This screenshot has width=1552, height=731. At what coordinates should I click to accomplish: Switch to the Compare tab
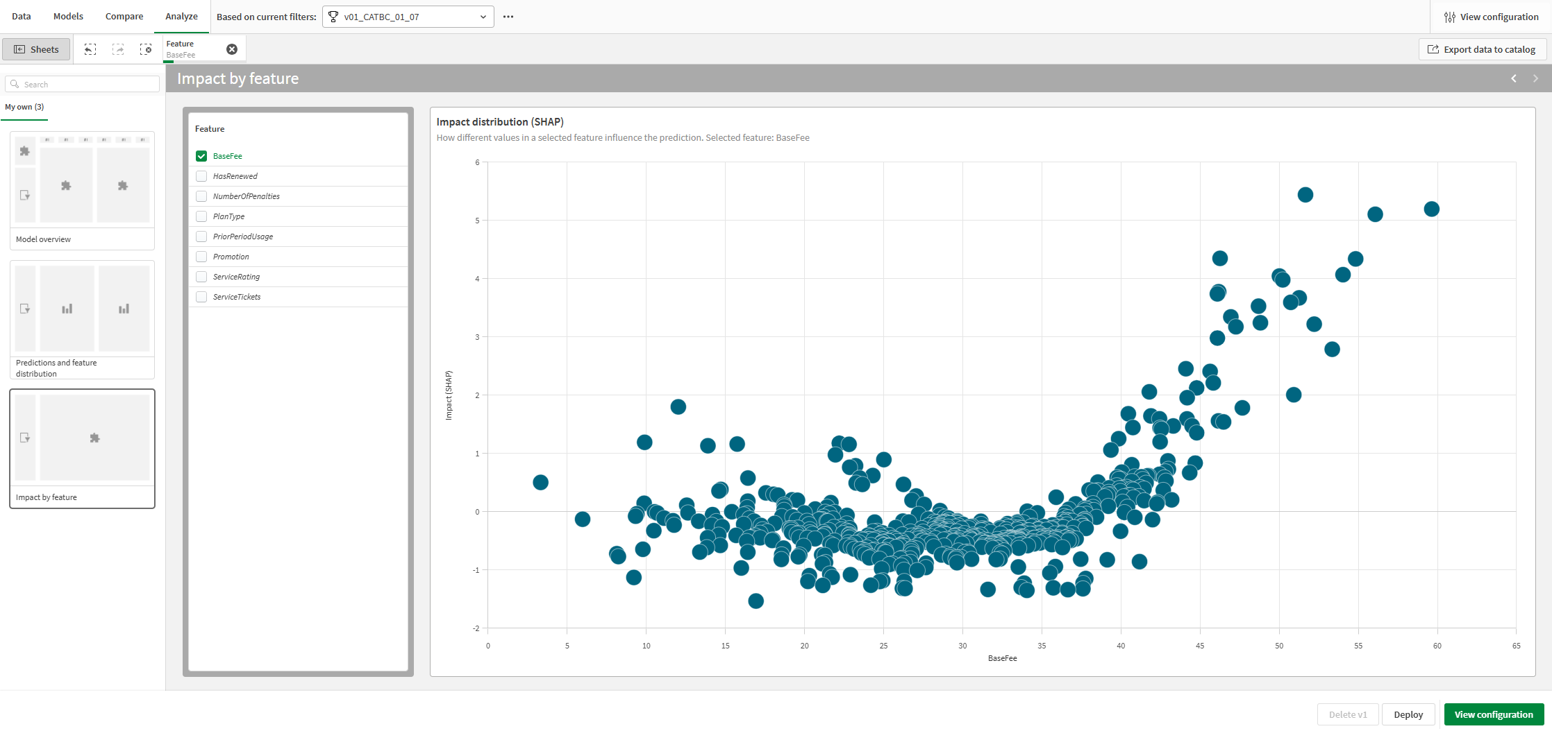coord(124,16)
